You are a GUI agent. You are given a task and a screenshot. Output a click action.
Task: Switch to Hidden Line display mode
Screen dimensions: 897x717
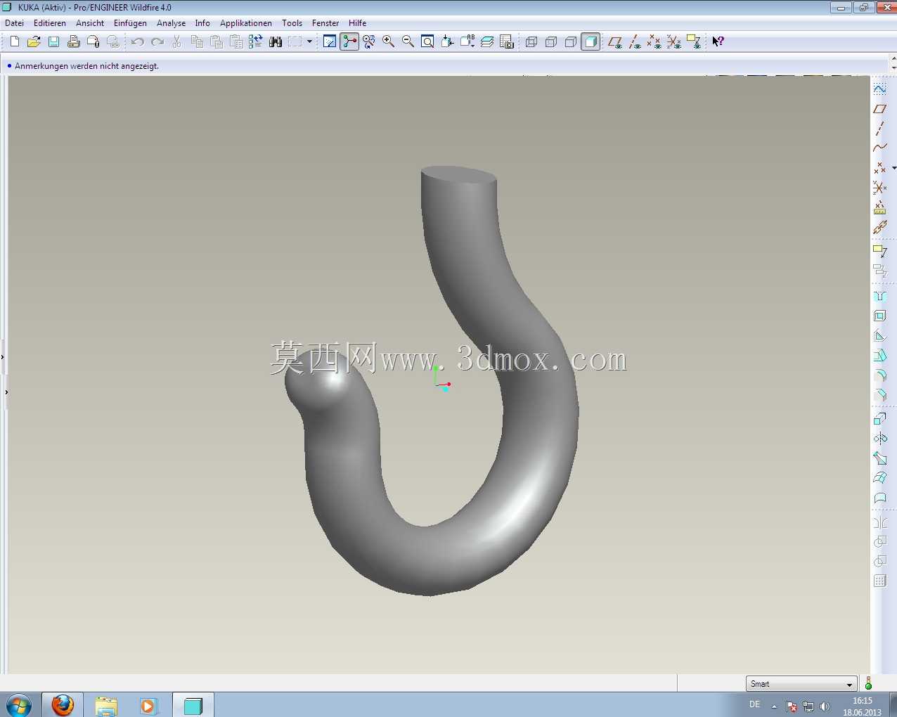coord(551,42)
